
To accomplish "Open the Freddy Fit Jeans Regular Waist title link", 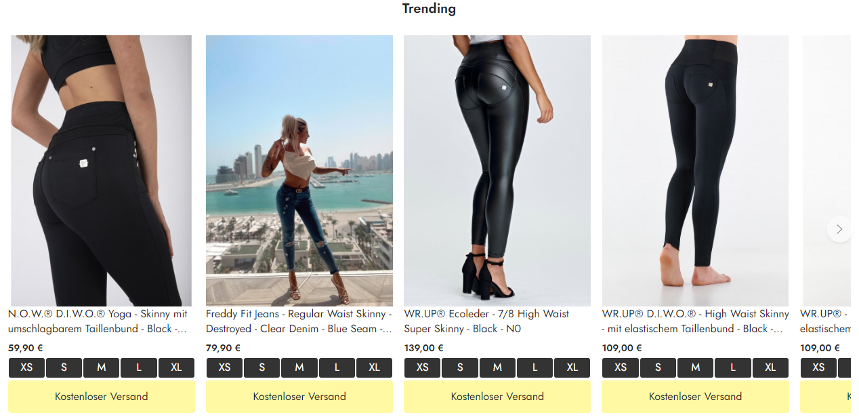I will [x=299, y=321].
